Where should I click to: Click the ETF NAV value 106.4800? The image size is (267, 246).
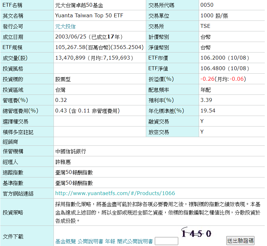[213, 69]
